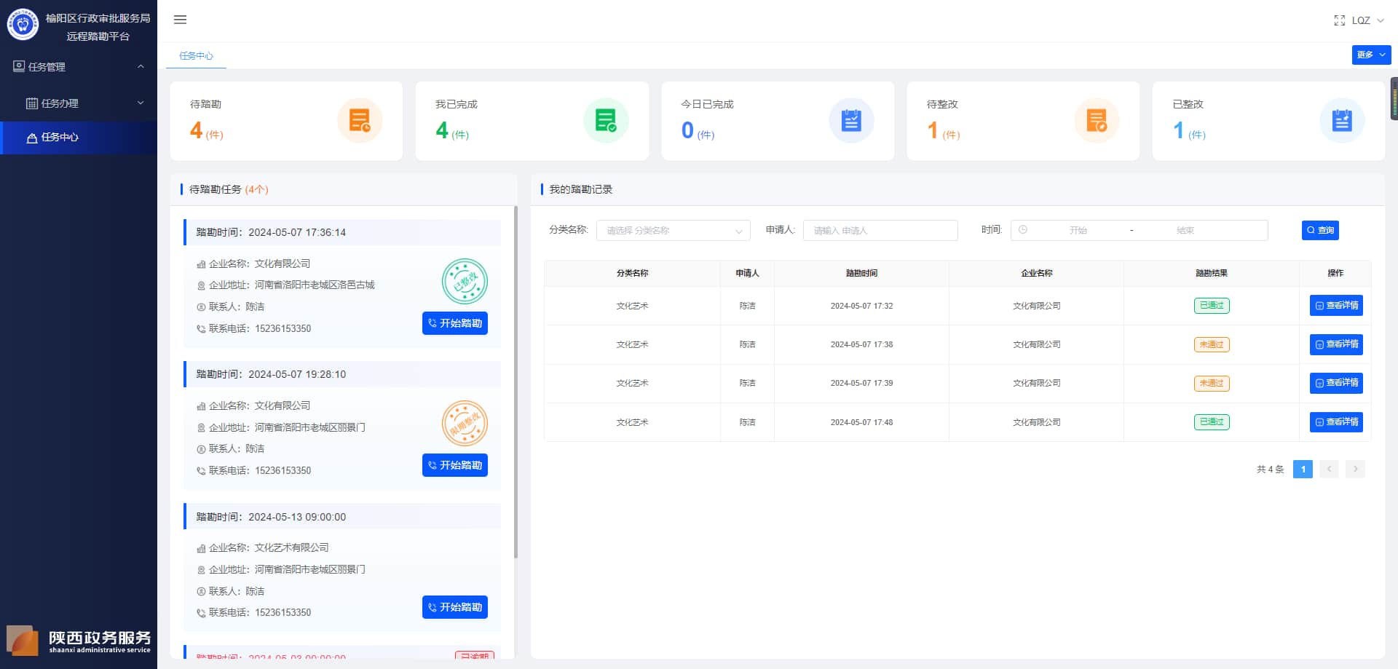Click the phone icon beside 联系电话 in first task
Screen dimensions: 1398x669
pyautogui.click(x=201, y=329)
